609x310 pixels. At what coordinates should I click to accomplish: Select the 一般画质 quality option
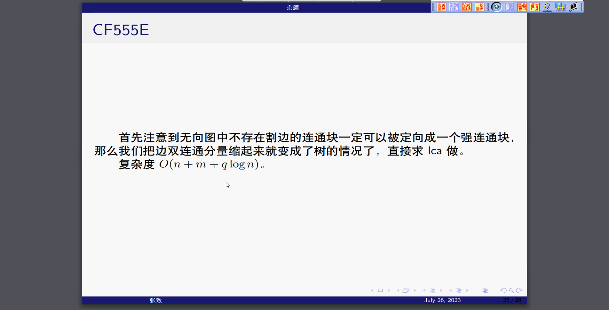(x=479, y=7)
